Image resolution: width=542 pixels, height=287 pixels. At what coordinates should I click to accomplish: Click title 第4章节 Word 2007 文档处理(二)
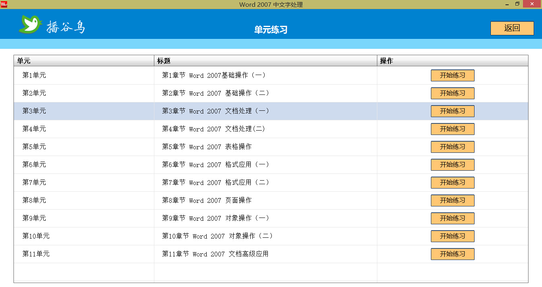click(x=214, y=129)
